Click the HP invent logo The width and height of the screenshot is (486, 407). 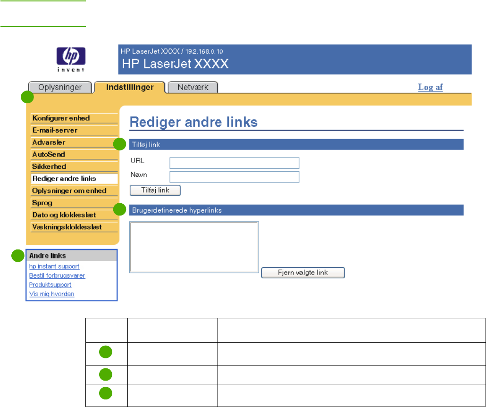(x=71, y=59)
